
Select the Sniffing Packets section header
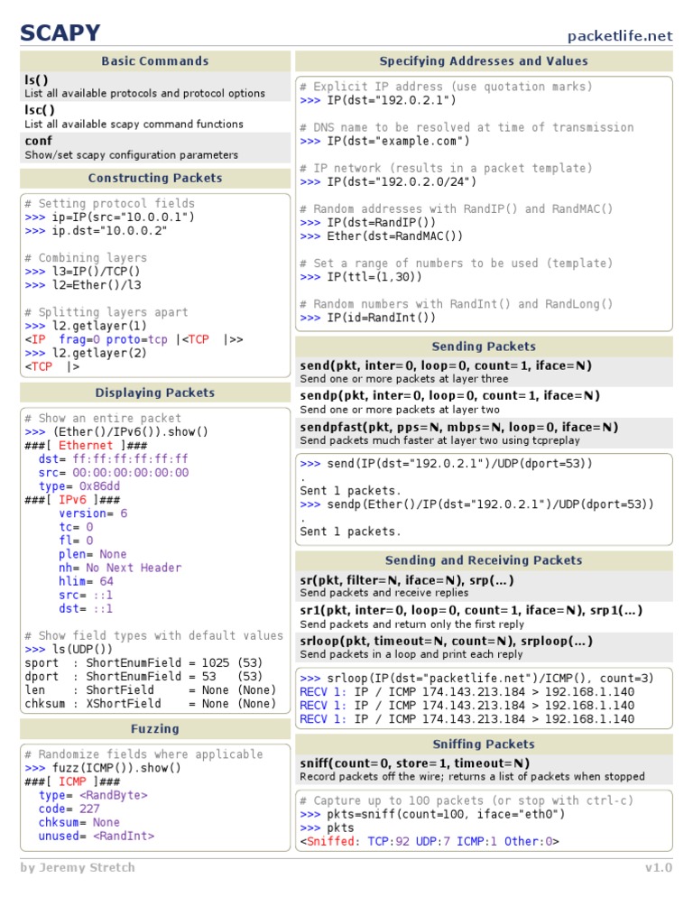point(485,744)
